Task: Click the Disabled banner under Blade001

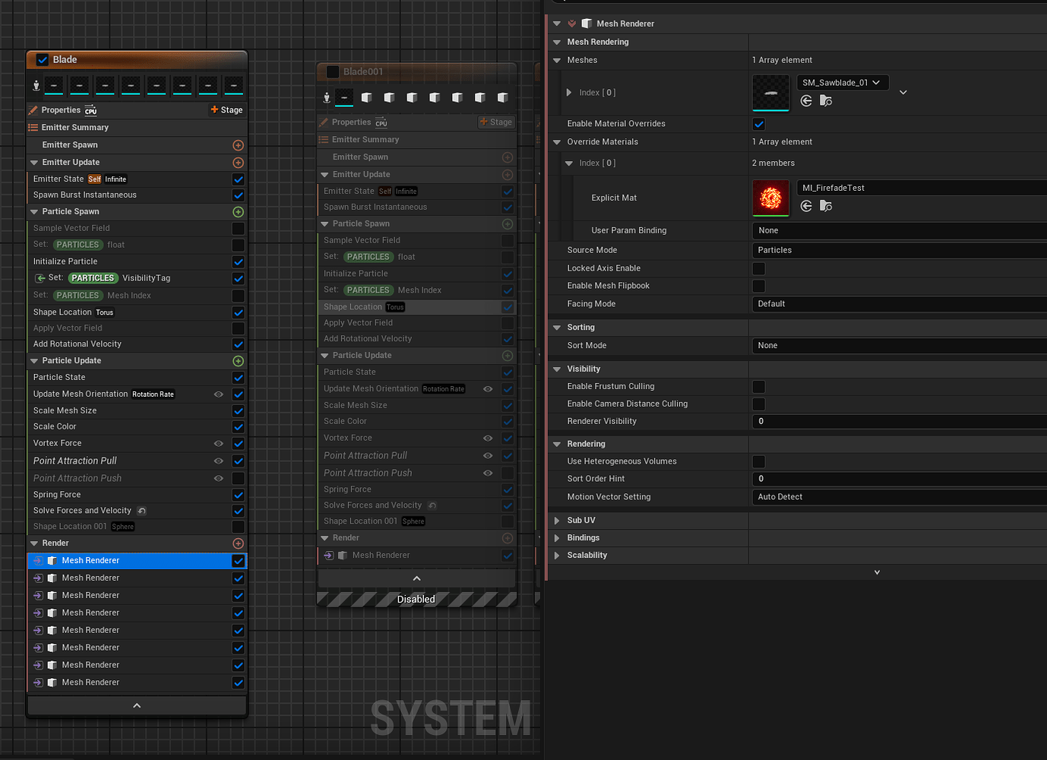Action: (x=416, y=599)
